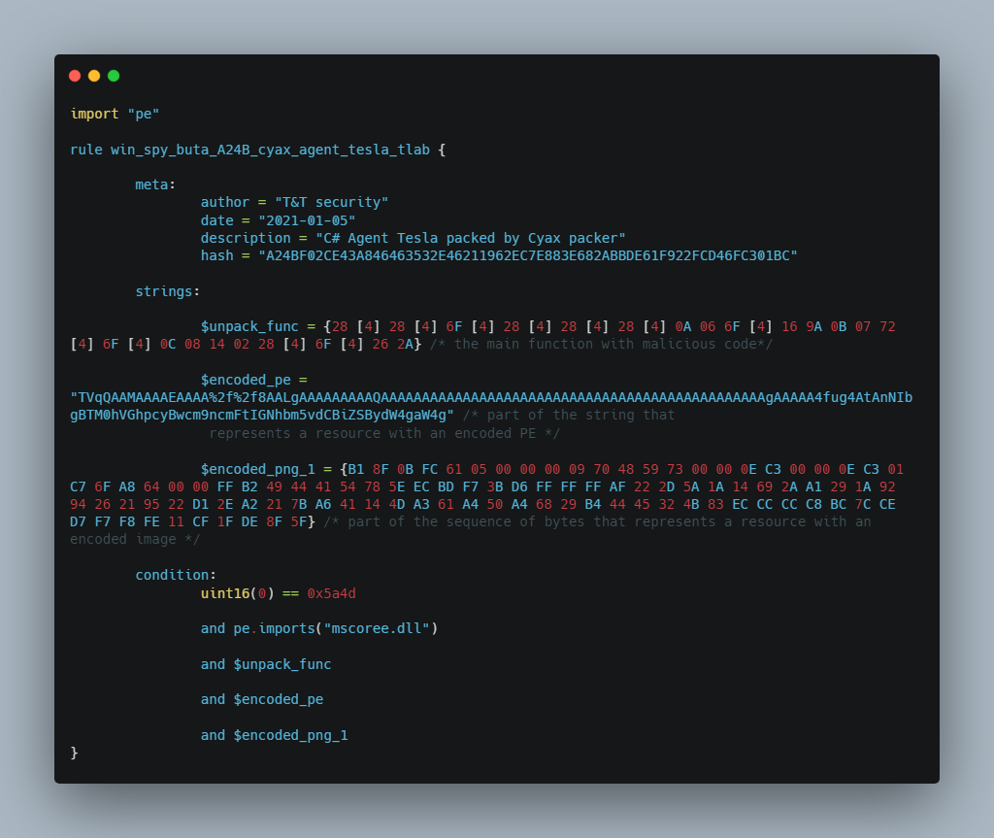
Task: Place cursor on the strings: section label
Action: tap(168, 290)
